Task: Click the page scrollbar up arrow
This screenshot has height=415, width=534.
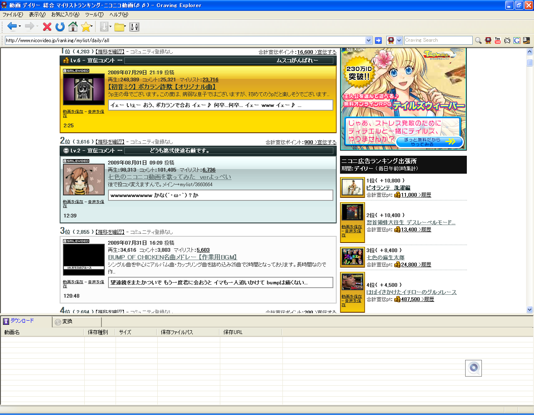Action: pyautogui.click(x=530, y=52)
